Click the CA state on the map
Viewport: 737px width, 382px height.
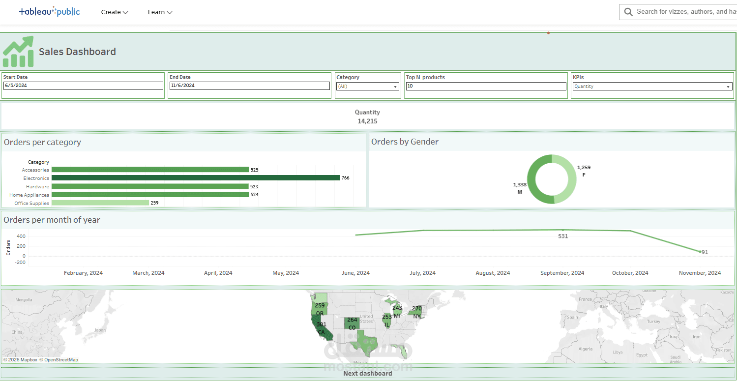pos(322,332)
